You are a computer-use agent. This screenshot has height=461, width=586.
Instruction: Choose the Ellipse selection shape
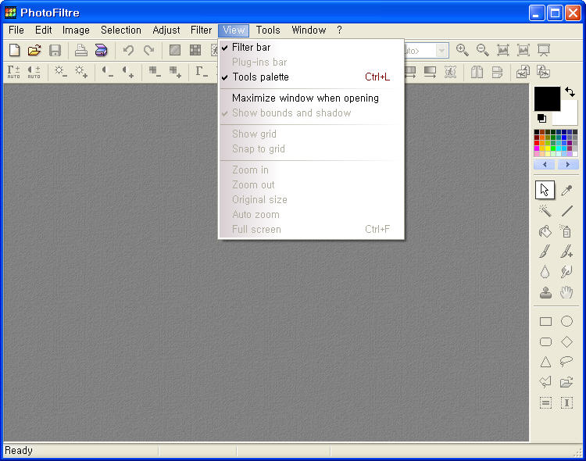pyautogui.click(x=566, y=321)
